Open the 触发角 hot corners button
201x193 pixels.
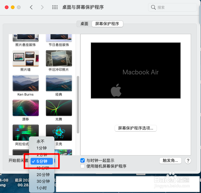click(x=170, y=161)
